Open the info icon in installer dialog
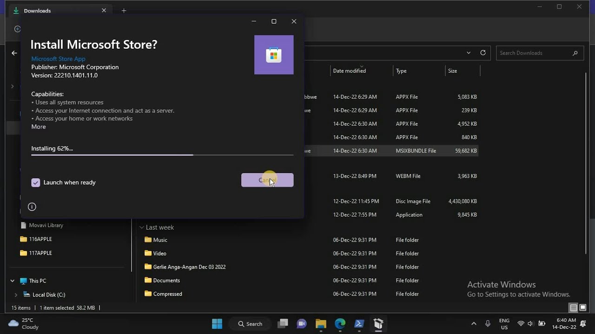The image size is (595, 334). (32, 207)
